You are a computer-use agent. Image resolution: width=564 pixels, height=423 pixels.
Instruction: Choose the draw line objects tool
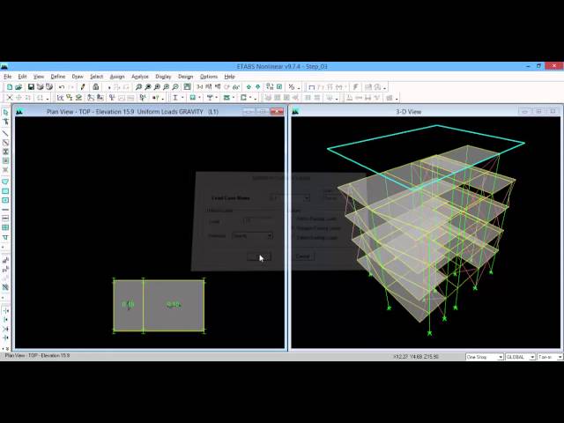click(6, 133)
